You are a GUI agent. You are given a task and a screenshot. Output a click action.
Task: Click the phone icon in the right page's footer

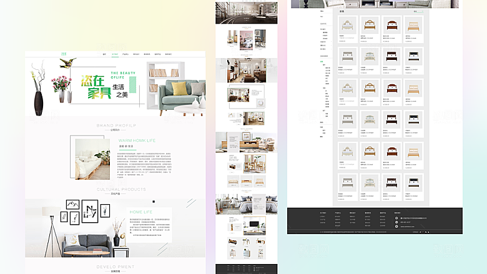[396, 222]
